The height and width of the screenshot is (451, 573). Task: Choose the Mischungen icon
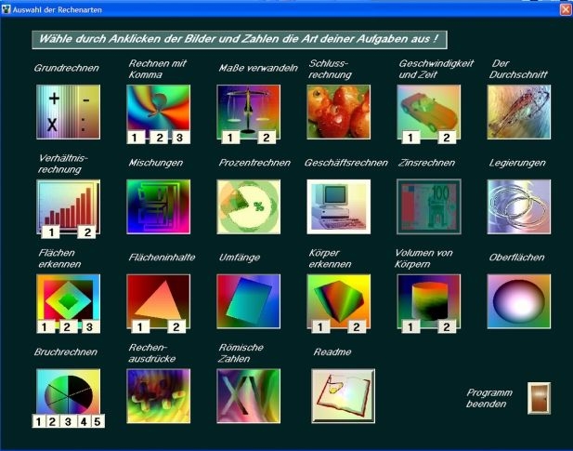[158, 206]
